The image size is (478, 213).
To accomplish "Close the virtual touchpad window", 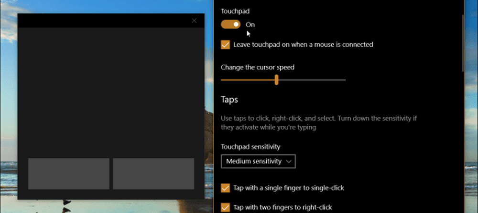I will (194, 20).
